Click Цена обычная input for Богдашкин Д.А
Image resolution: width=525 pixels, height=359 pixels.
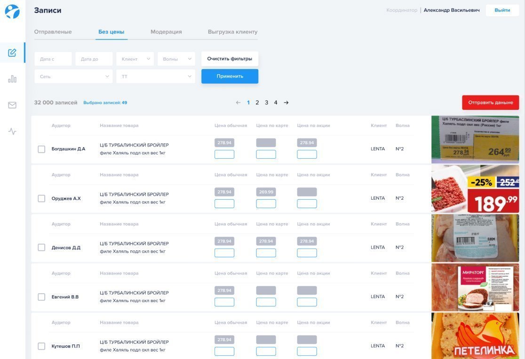click(x=224, y=154)
